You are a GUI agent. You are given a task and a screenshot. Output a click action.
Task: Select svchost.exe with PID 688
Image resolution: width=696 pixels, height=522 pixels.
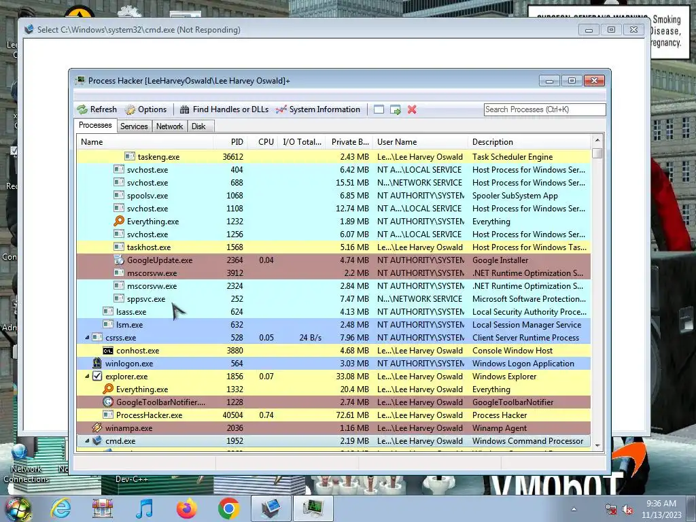[333, 182]
